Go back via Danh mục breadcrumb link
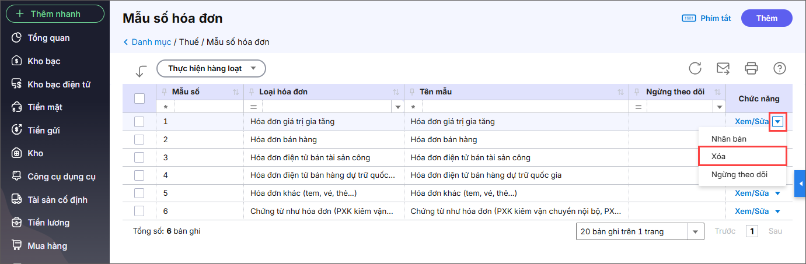The image size is (806, 264). coord(151,42)
